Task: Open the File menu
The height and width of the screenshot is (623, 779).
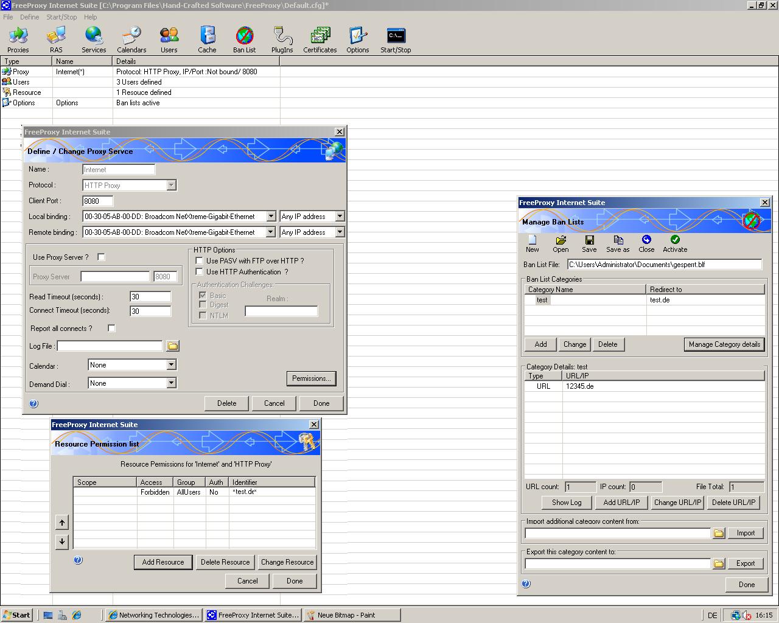Action: 8,17
